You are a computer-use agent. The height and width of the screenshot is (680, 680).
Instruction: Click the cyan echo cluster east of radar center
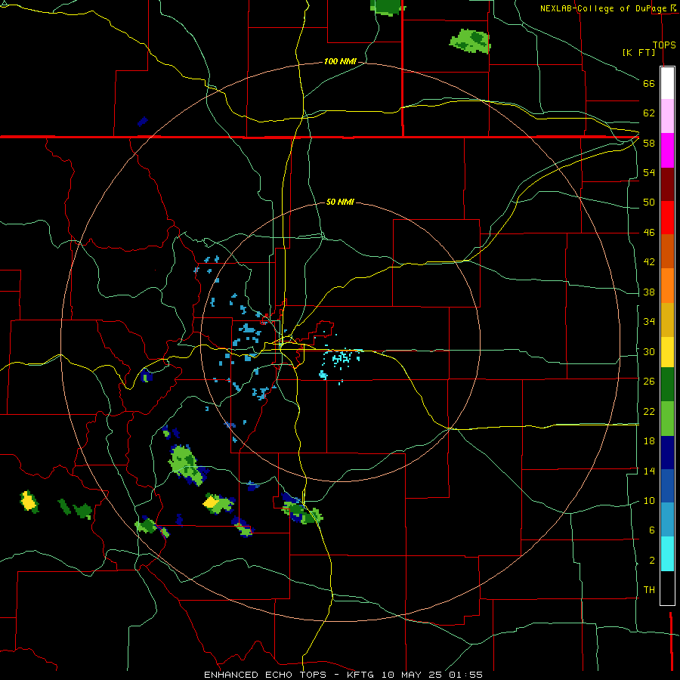[x=342, y=359]
